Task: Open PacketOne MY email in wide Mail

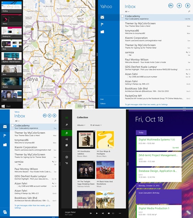Action: (156, 97)
